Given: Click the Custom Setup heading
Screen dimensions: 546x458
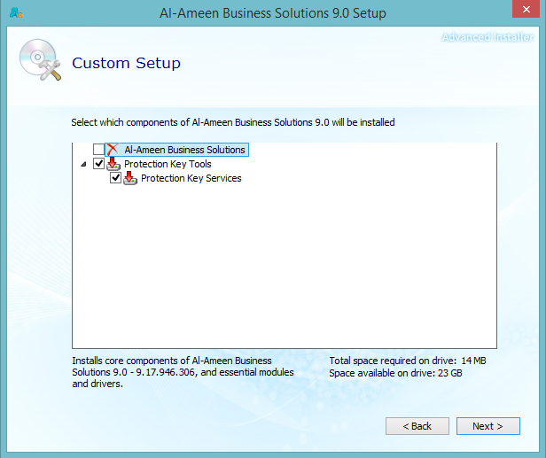Looking at the screenshot, I should [x=126, y=63].
